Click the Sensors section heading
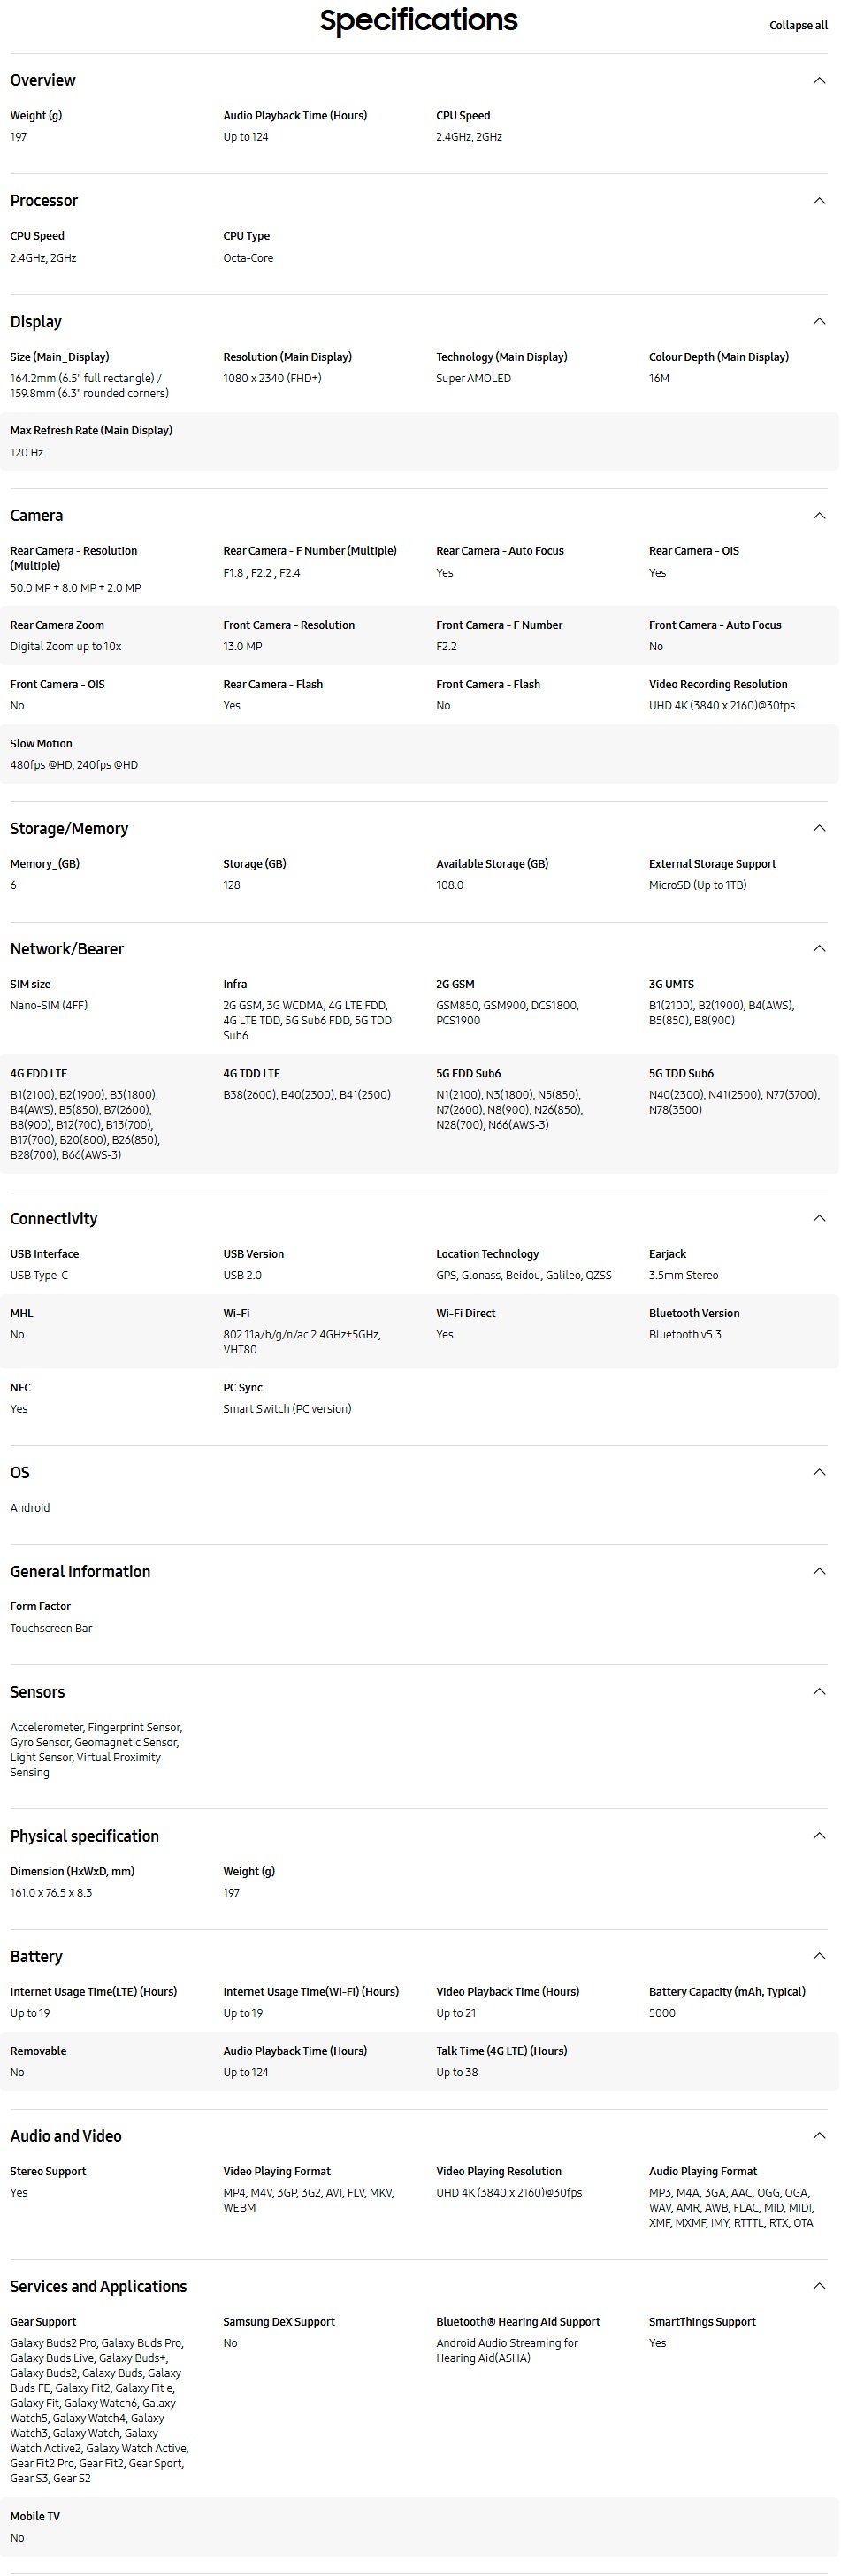The width and height of the screenshot is (841, 2576). click(x=37, y=1692)
